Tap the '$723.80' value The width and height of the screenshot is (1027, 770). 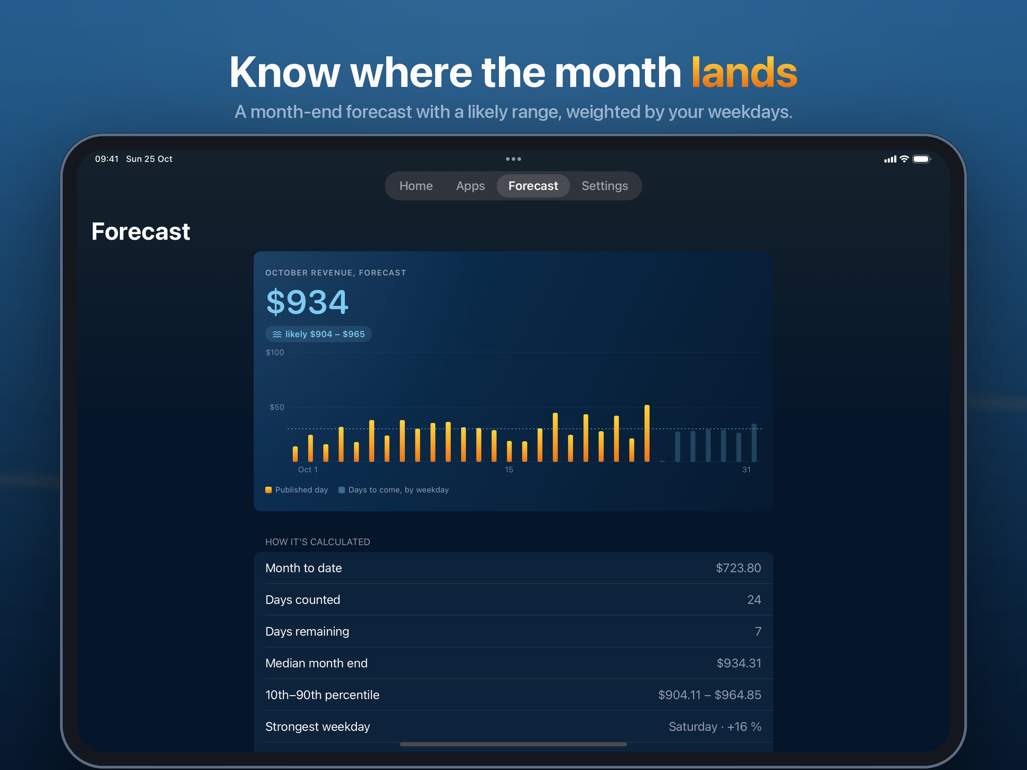point(738,568)
